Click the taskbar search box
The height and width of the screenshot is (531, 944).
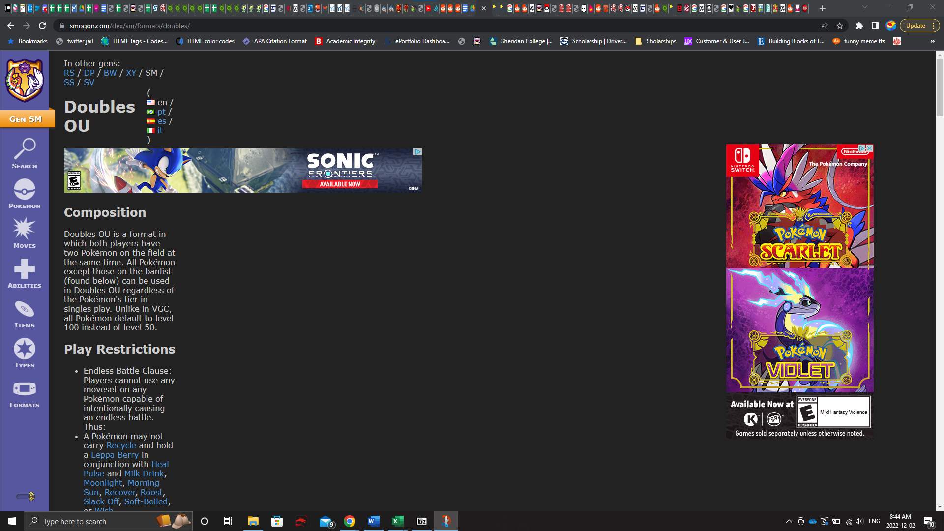(x=108, y=521)
